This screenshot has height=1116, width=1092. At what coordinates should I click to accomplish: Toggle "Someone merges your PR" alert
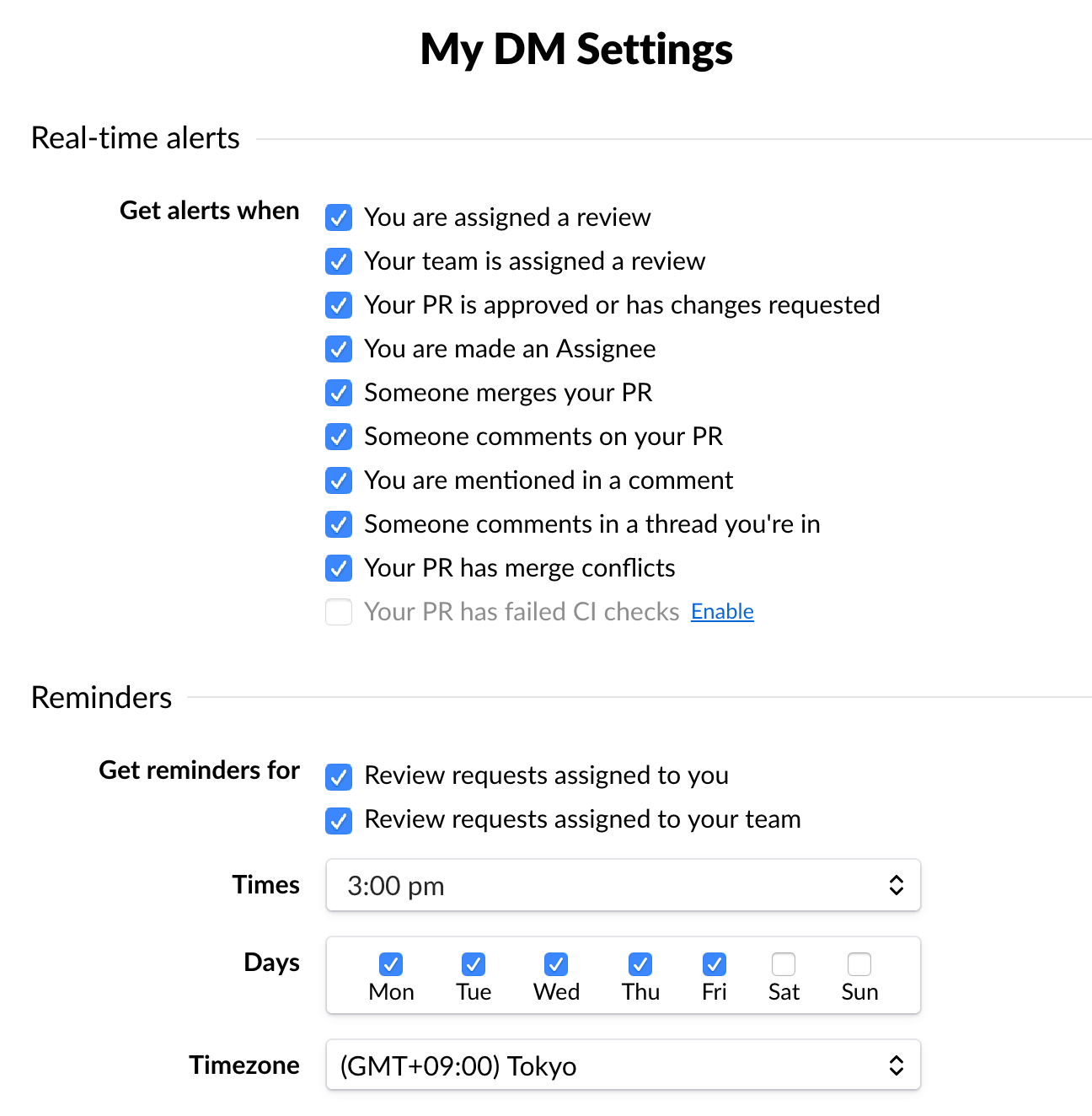tap(339, 393)
